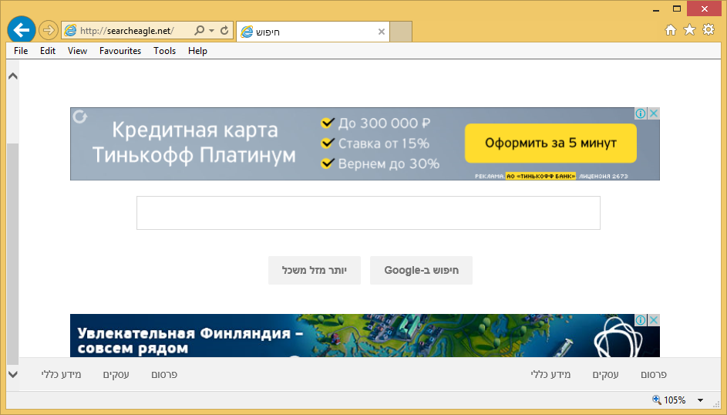Close the חיפוש browser tab
727x415 pixels.
pyautogui.click(x=381, y=32)
